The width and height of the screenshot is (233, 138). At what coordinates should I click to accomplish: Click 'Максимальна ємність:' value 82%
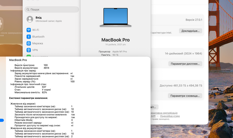coord(44,92)
